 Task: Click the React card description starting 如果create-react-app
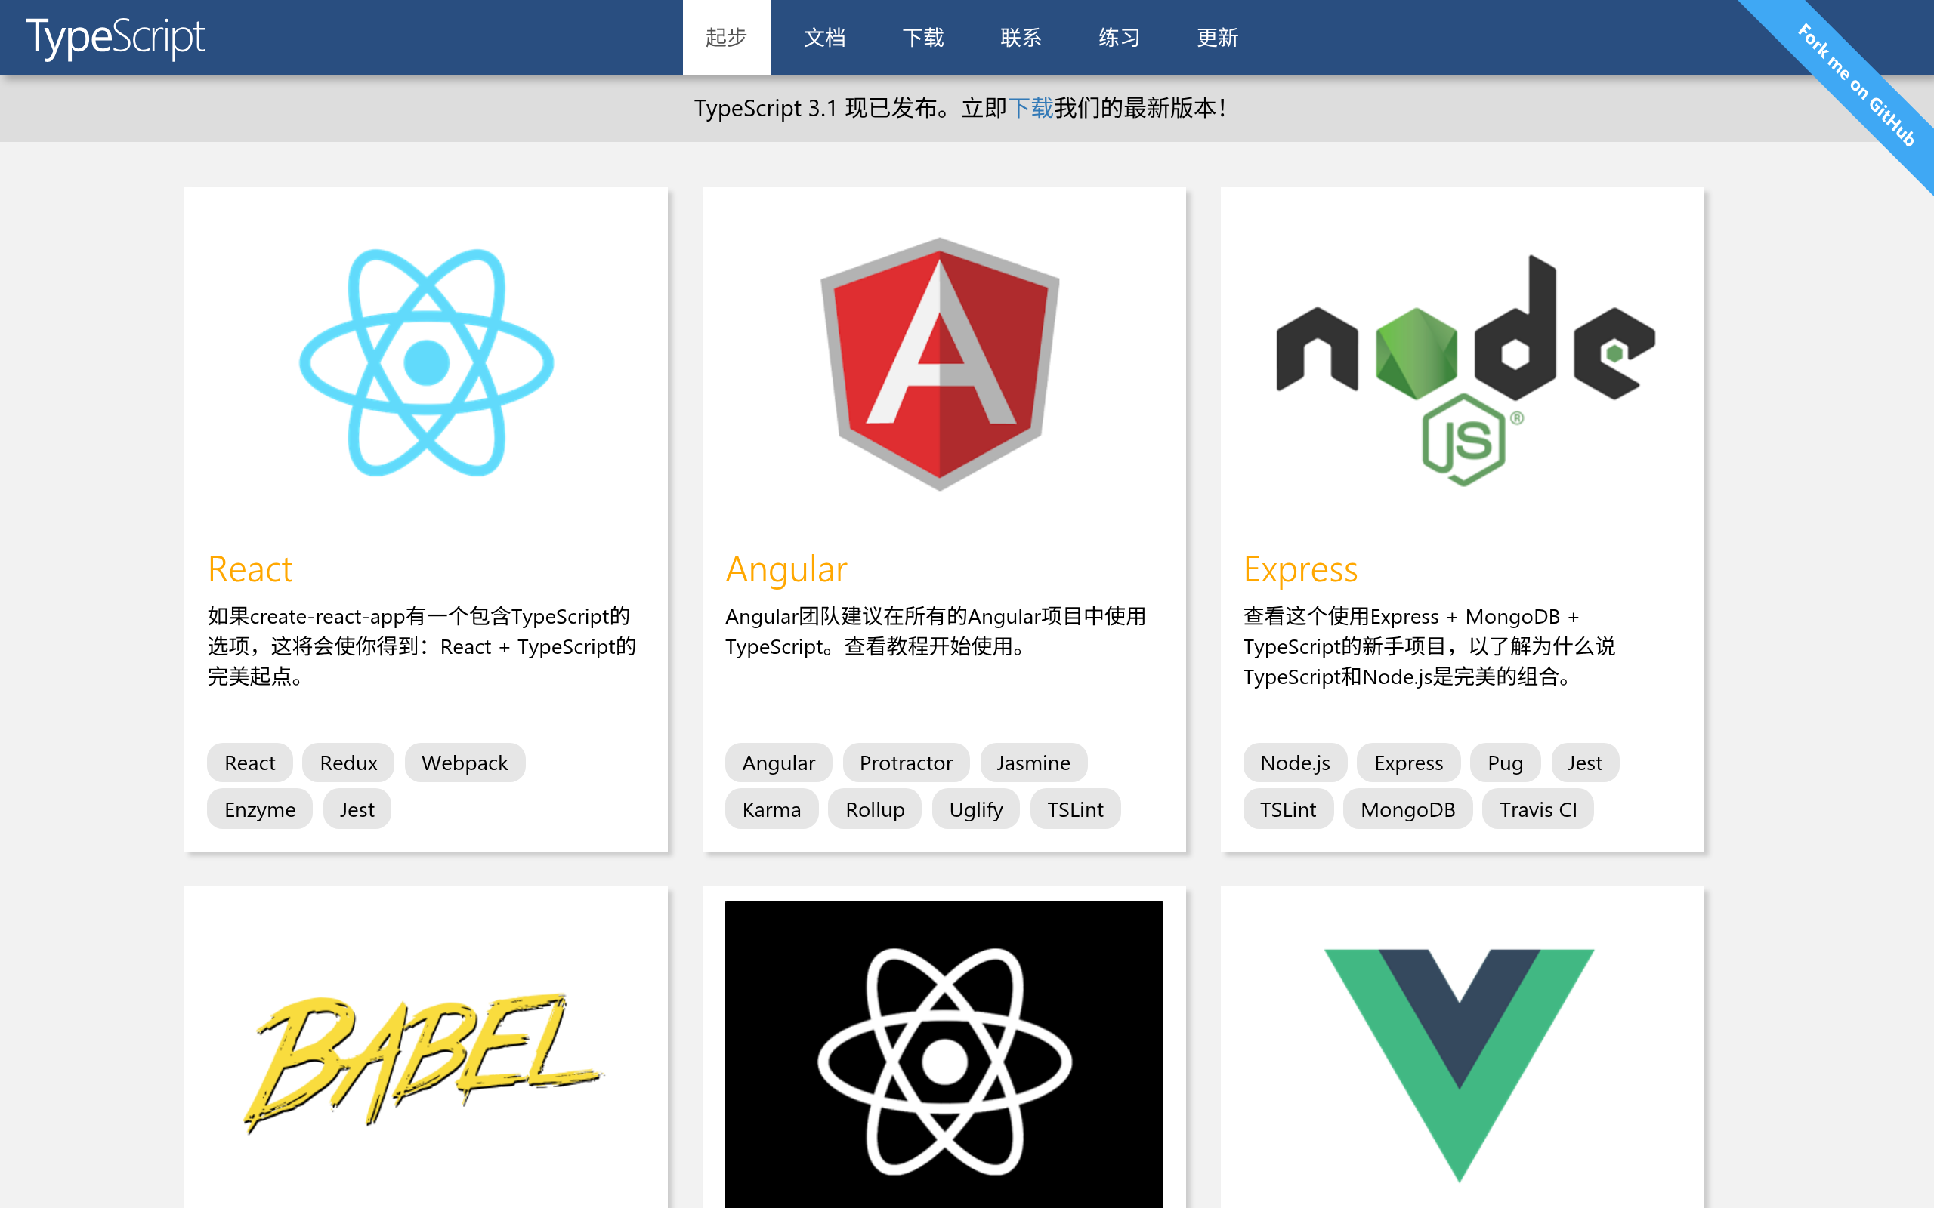coord(422,646)
